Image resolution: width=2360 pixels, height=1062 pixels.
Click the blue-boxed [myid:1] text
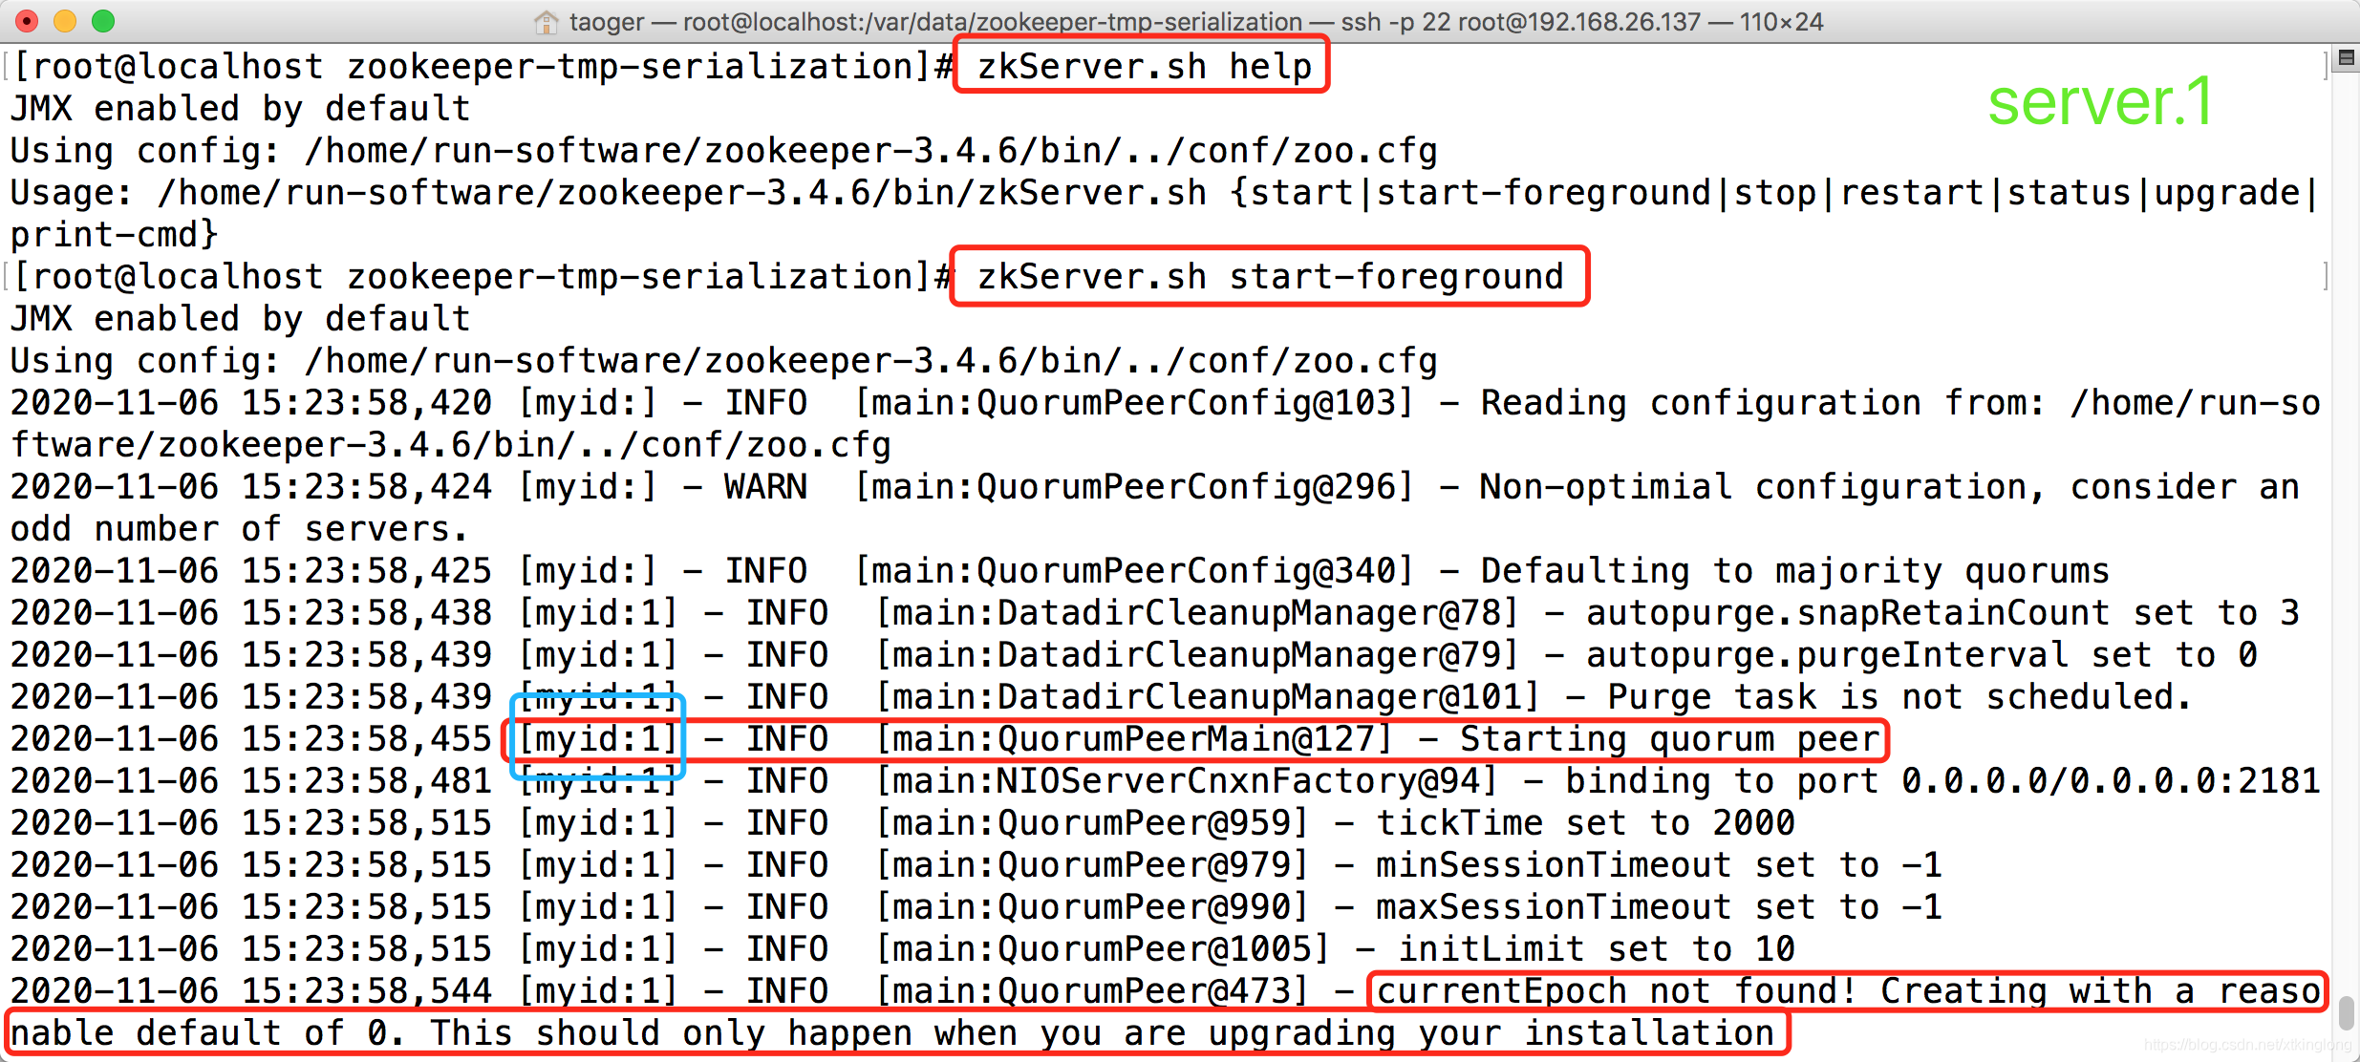pyautogui.click(x=598, y=739)
